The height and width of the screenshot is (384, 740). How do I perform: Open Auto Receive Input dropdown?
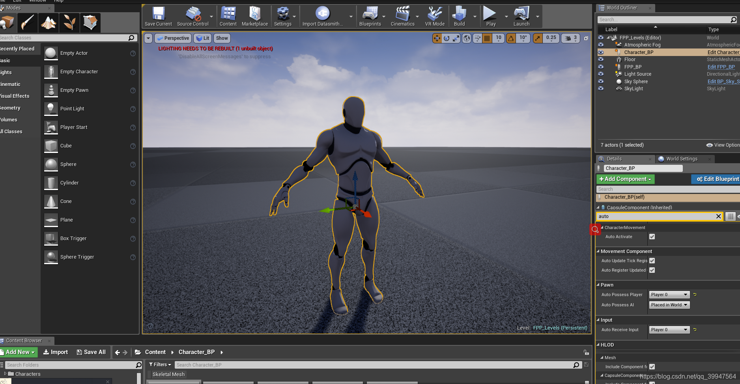click(669, 330)
